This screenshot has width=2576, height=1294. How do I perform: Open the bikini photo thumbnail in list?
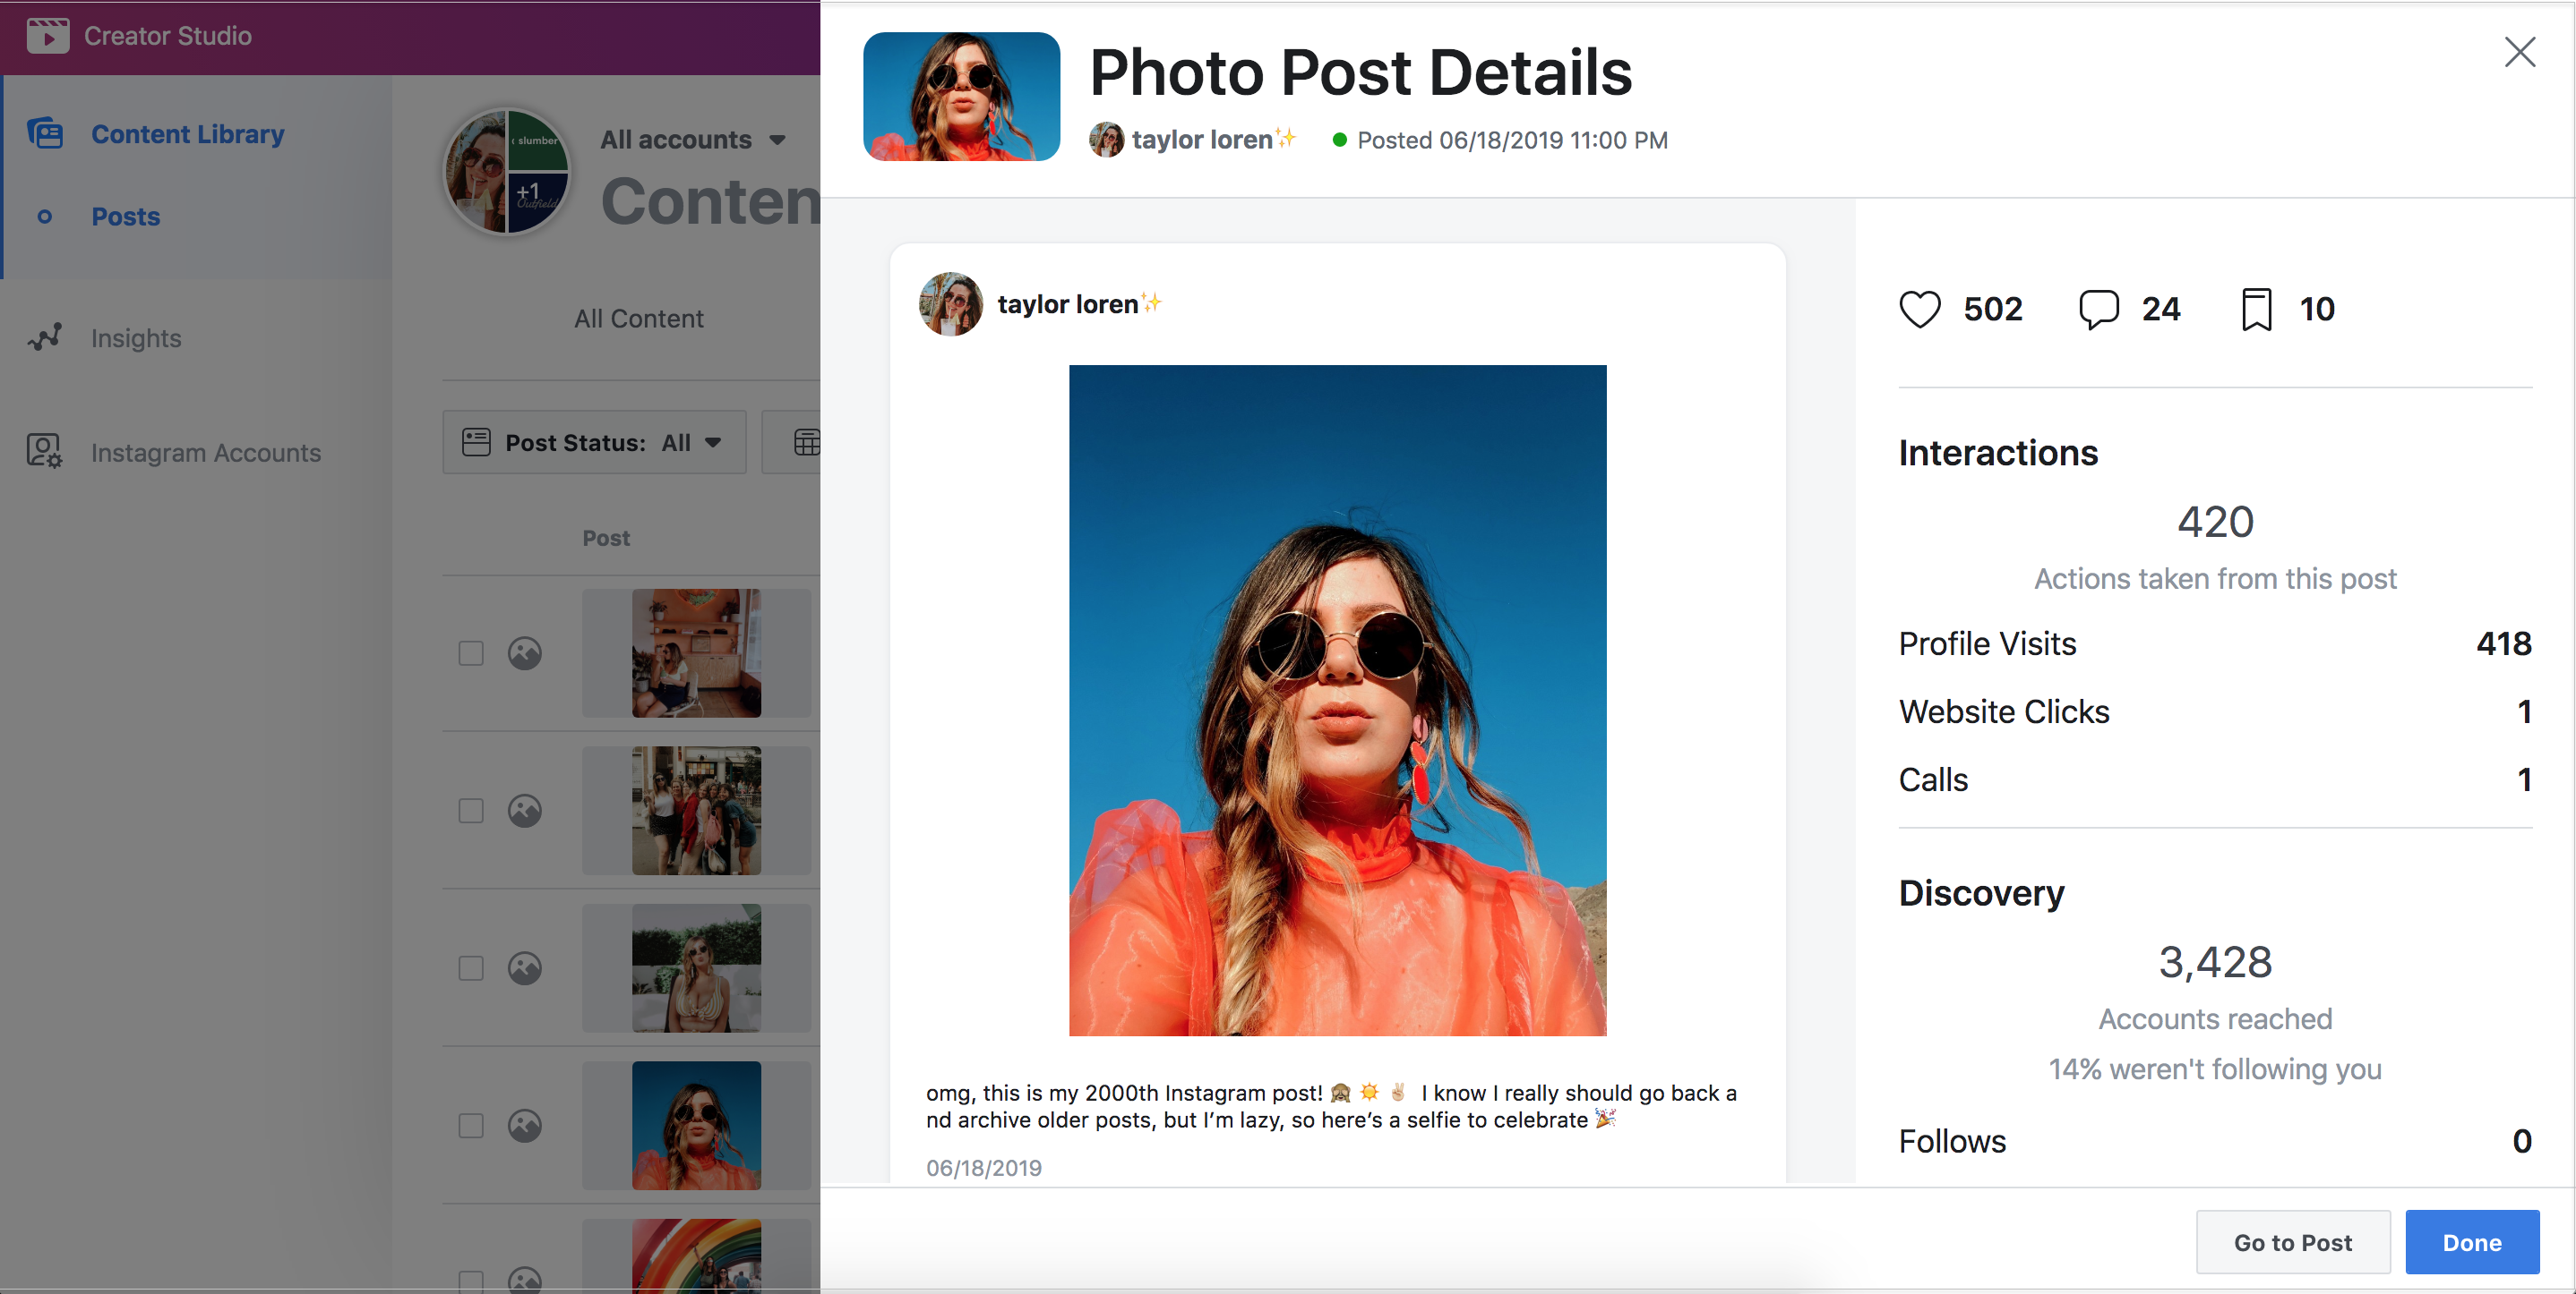696,968
